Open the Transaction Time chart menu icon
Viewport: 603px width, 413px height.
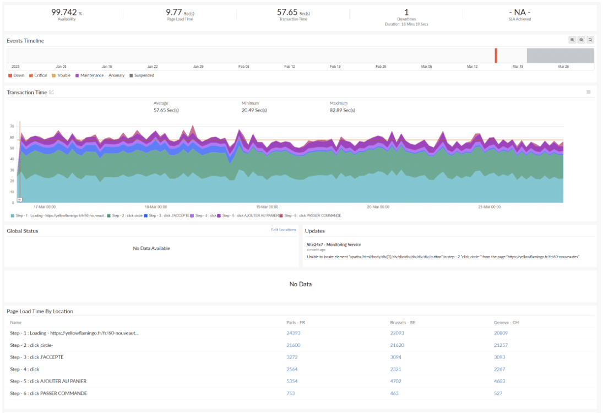pos(588,92)
